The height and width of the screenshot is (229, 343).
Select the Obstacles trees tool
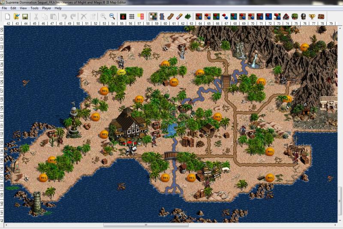coord(188,17)
